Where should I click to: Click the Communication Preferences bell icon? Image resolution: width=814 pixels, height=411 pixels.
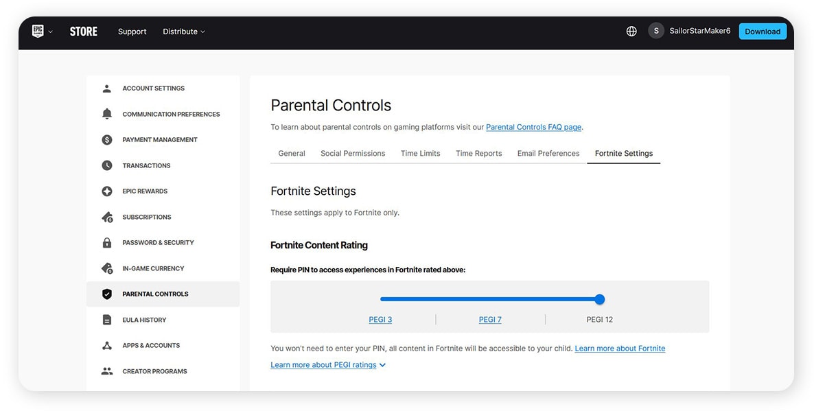pyautogui.click(x=107, y=114)
